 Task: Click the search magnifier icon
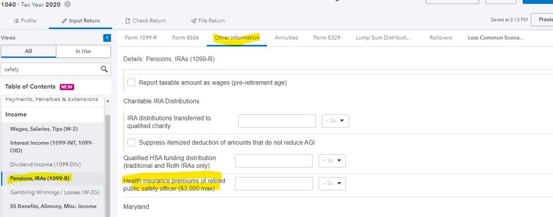coord(104,69)
